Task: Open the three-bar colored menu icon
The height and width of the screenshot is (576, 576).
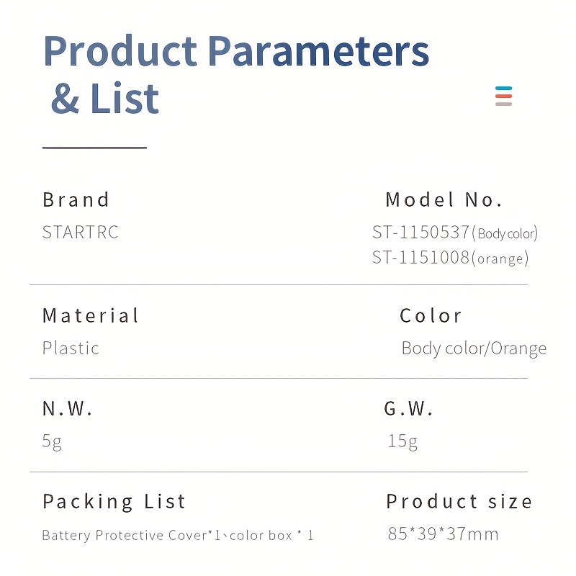Action: point(503,96)
